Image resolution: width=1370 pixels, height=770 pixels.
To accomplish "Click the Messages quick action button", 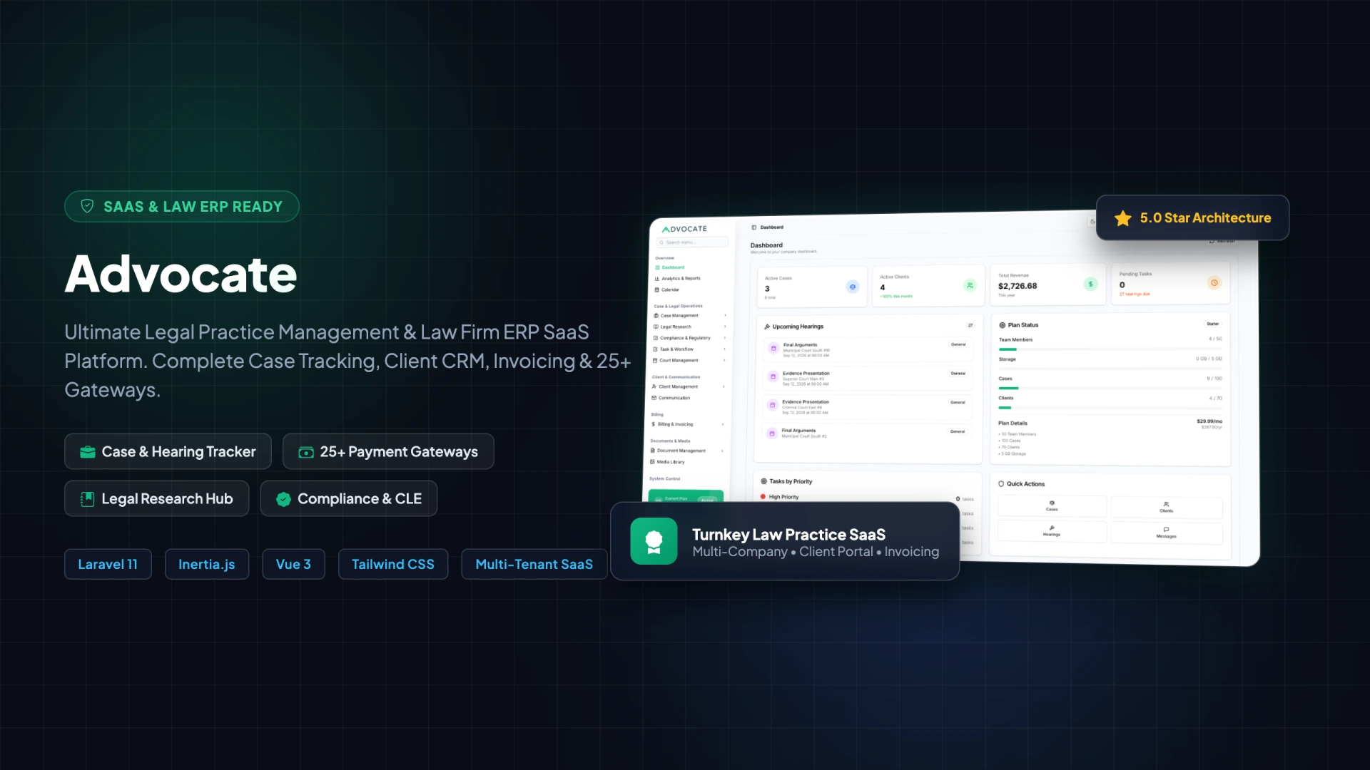I will click(1167, 533).
